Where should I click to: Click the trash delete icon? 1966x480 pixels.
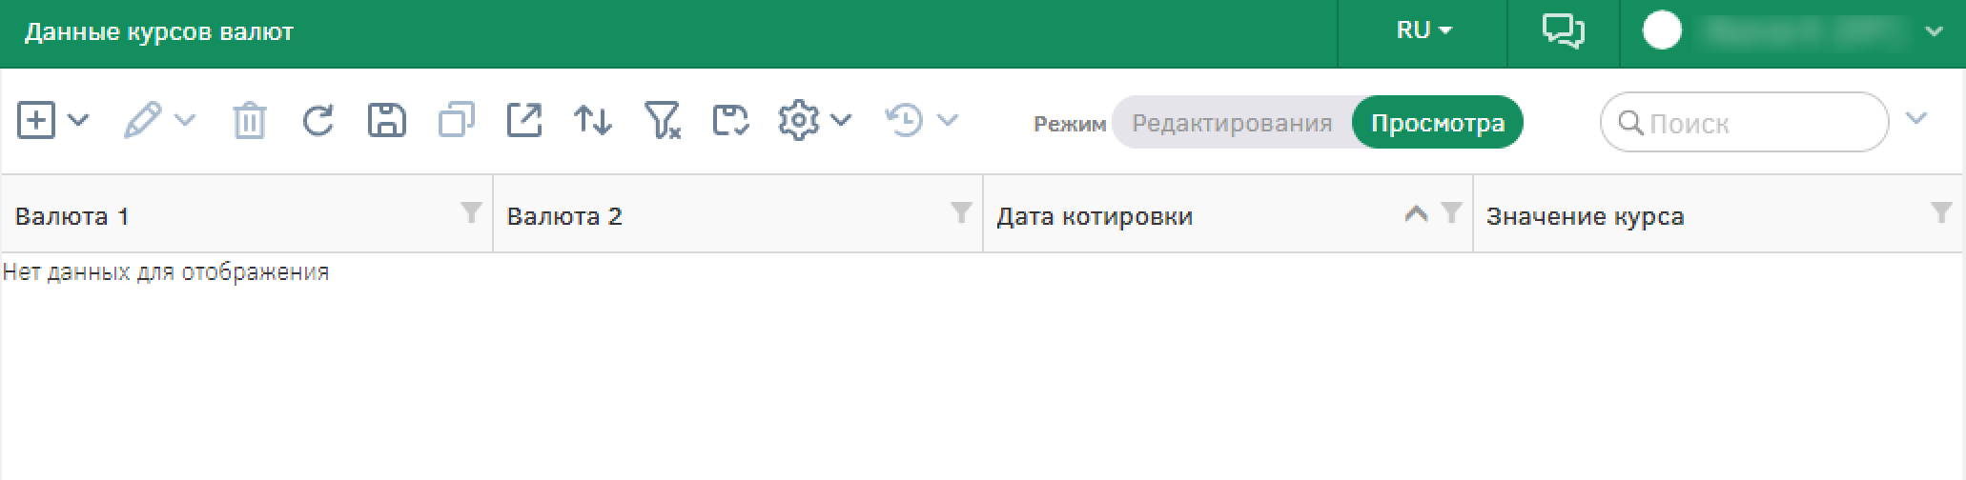(x=250, y=121)
